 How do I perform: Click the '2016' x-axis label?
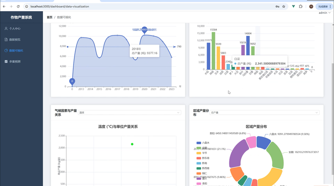click(108, 89)
